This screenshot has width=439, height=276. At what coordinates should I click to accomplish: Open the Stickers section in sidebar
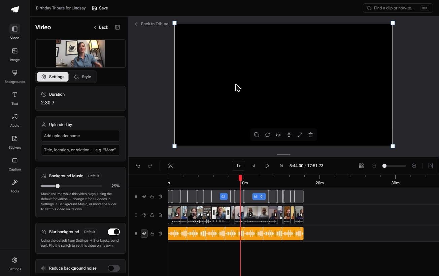coord(15,142)
